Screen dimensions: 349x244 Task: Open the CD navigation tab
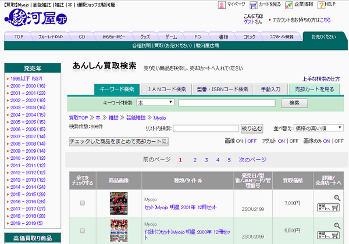[81, 37]
